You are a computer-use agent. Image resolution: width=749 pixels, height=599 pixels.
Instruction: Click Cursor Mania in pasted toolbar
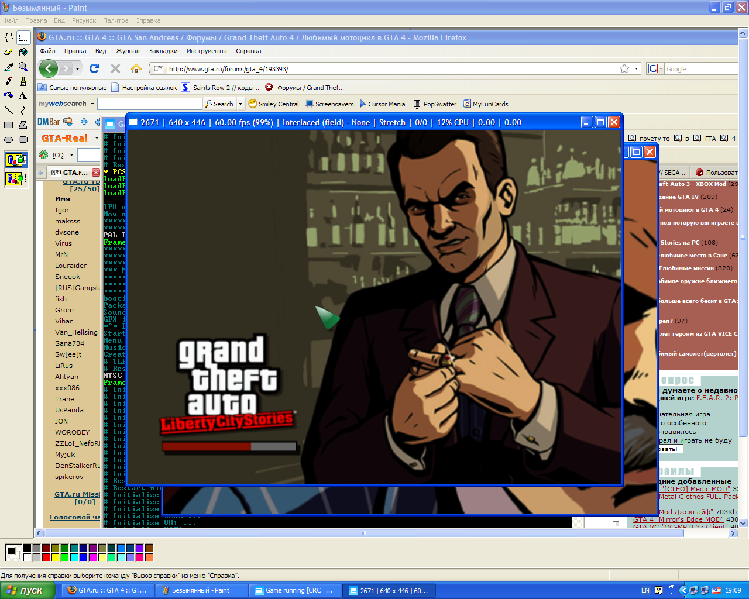tap(382, 104)
